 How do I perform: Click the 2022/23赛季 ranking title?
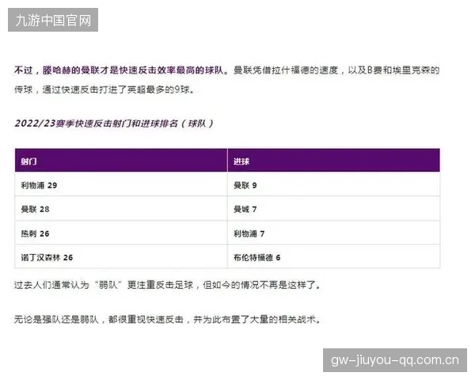coord(114,123)
